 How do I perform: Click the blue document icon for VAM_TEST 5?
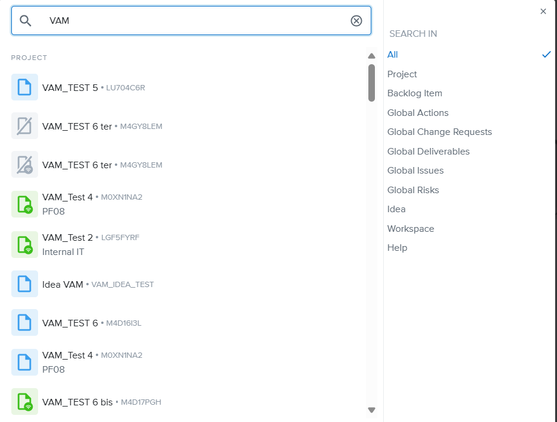click(24, 87)
